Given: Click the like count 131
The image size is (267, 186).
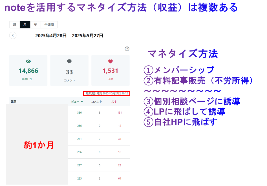Looking at the screenshot, I should [x=120, y=113].
